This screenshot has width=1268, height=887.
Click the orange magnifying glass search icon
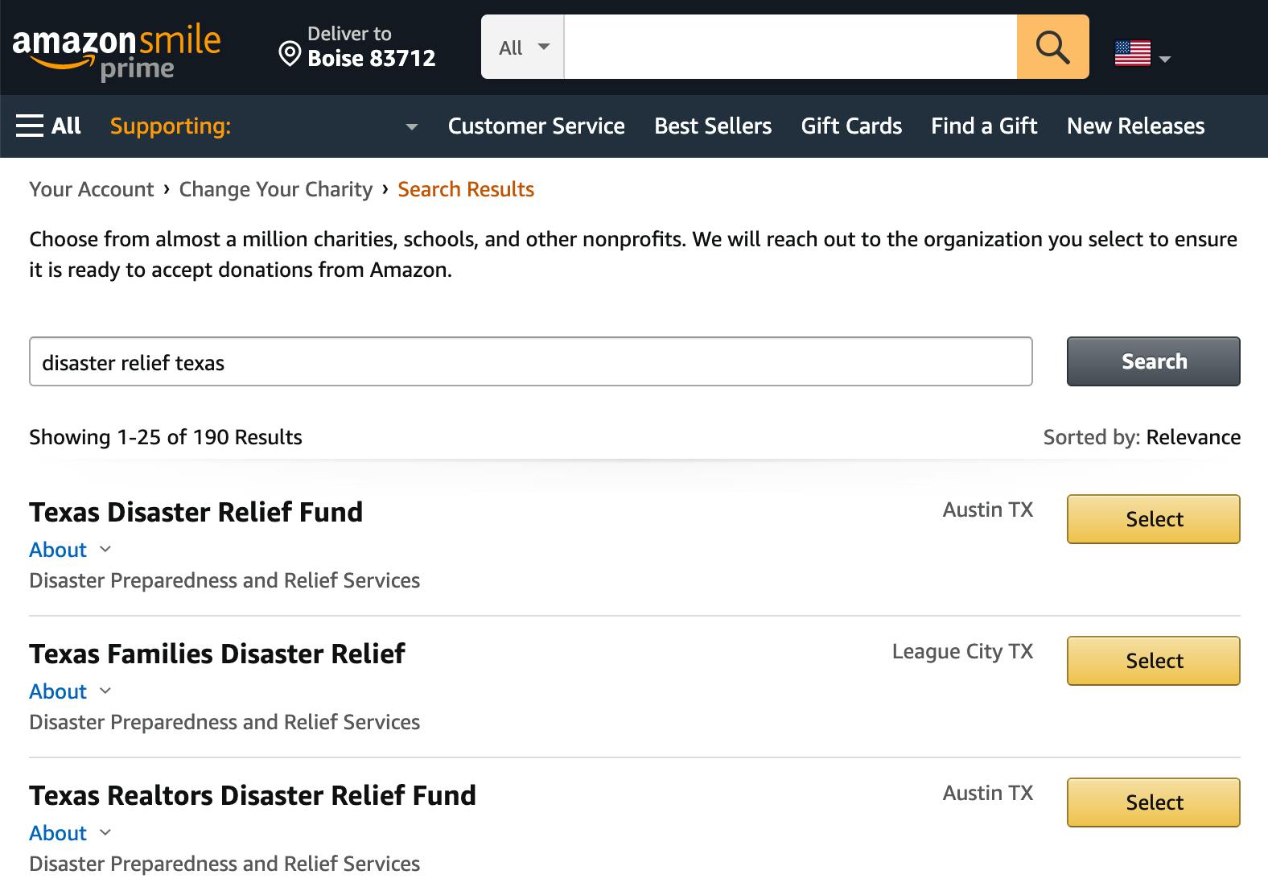click(1052, 47)
